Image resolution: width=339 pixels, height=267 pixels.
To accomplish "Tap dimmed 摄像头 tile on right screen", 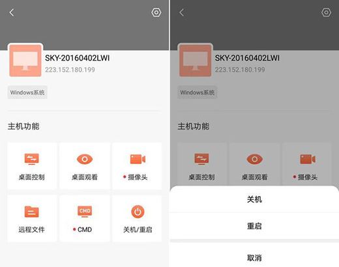I will coord(307,164).
